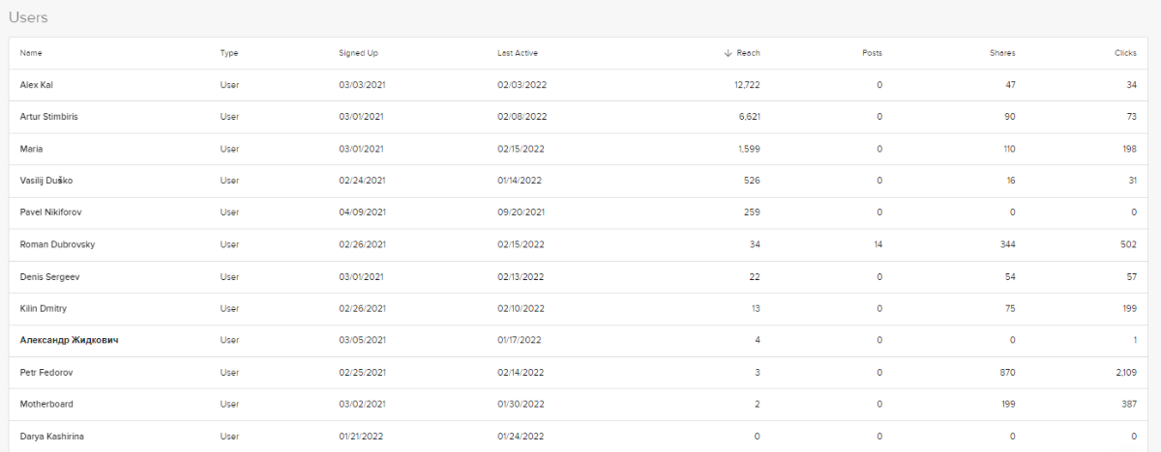Sort by Posts column header
Image resolution: width=1161 pixels, height=452 pixels.
872,53
